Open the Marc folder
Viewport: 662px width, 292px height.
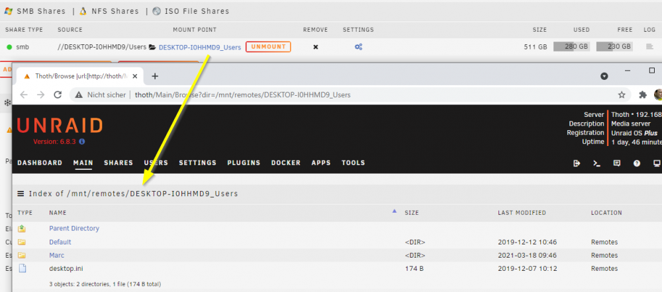click(x=56, y=256)
